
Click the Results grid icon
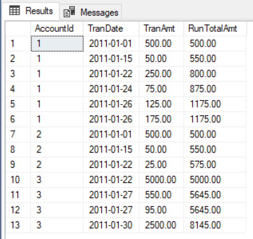point(14,10)
